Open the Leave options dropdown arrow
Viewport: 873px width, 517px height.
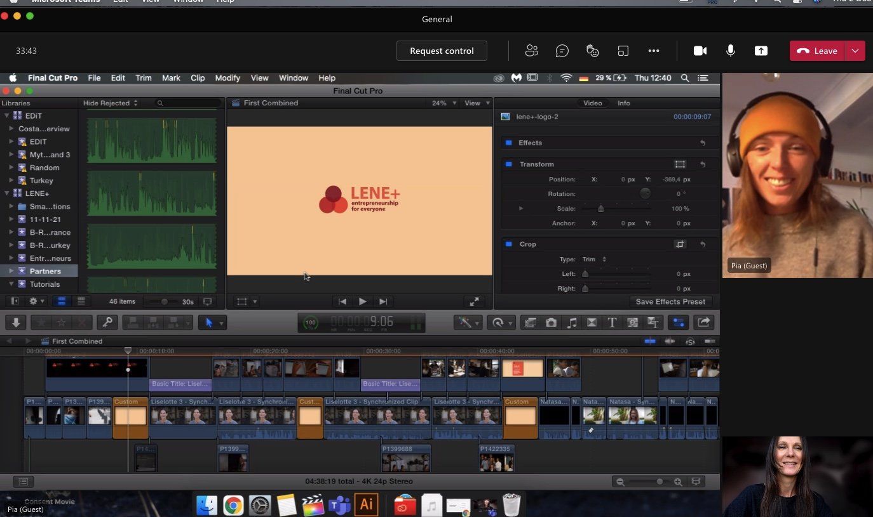[855, 51]
